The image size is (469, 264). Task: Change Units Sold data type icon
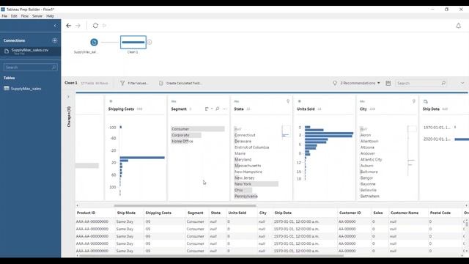click(x=299, y=101)
